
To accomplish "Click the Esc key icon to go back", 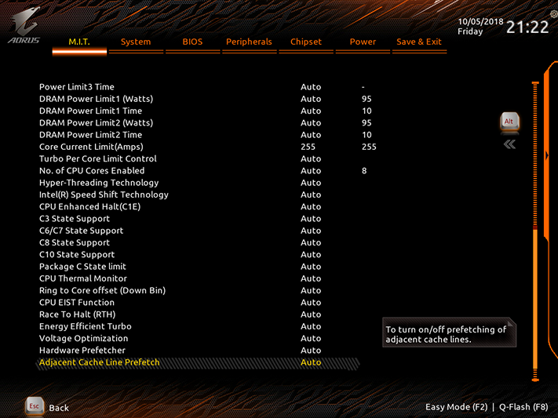I will 35,406.
